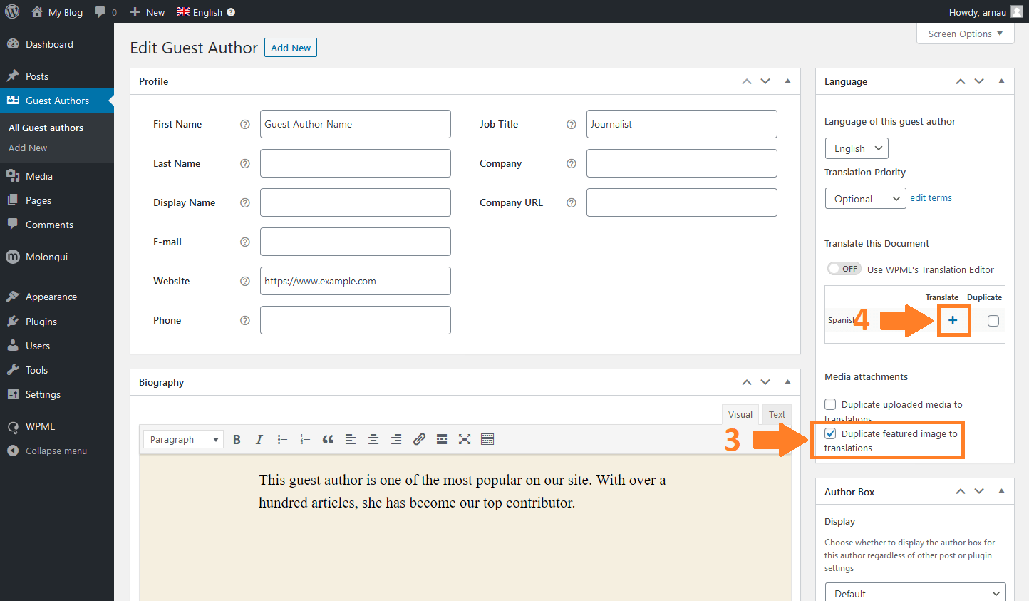Check the Duplicate checkbox for Spanish
1029x601 pixels.
coord(993,321)
